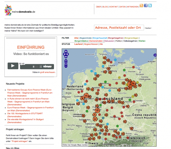Filter by Petition
Image resolution: width=171 pixels, height=149 pixels.
click(x=119, y=41)
